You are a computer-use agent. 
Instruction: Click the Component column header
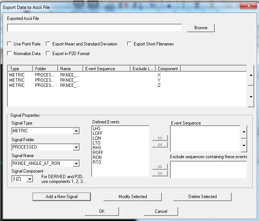pyautogui.click(x=168, y=68)
